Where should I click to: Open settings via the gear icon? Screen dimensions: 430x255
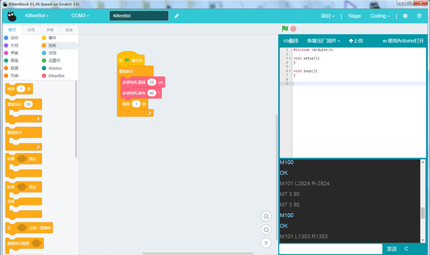[x=405, y=16]
